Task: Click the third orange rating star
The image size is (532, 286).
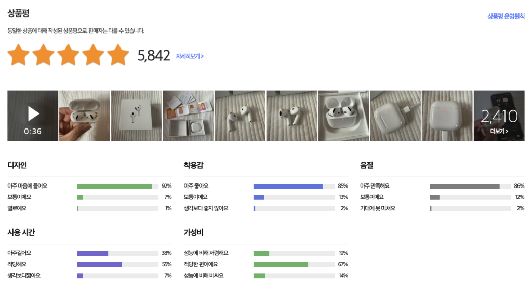Action: pos(68,55)
